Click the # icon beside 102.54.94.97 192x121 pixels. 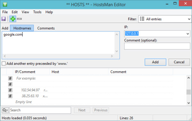pyautogui.click(x=10, y=90)
